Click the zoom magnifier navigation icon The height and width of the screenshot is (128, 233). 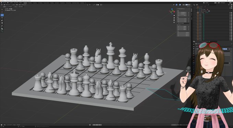coord(174,15)
